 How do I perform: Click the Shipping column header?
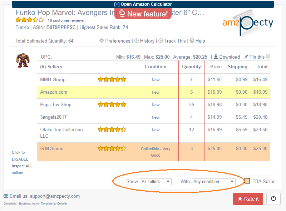point(237,67)
